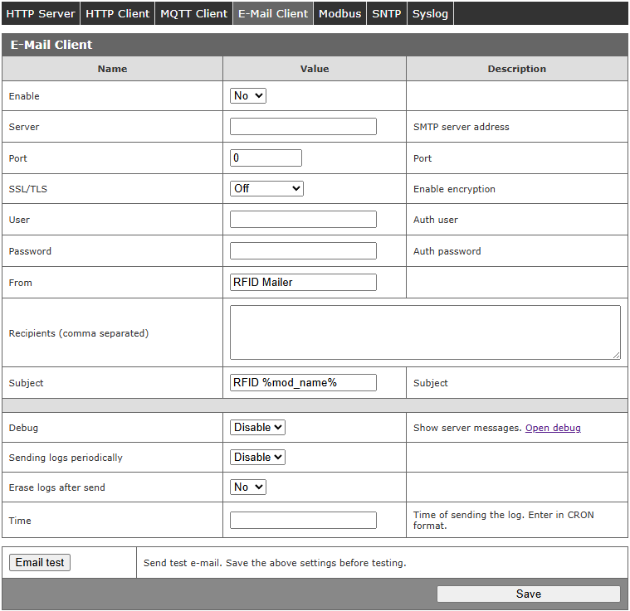Image resolution: width=630 pixels, height=611 pixels.
Task: Follow the Open debug link
Action: click(553, 428)
